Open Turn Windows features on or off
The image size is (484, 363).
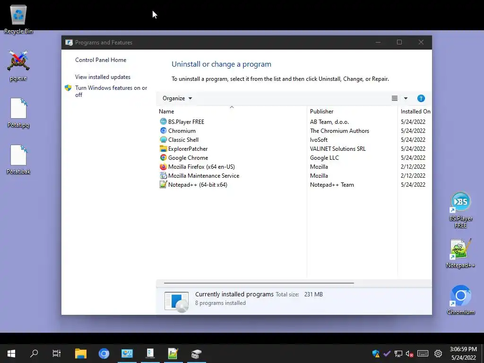tap(111, 91)
